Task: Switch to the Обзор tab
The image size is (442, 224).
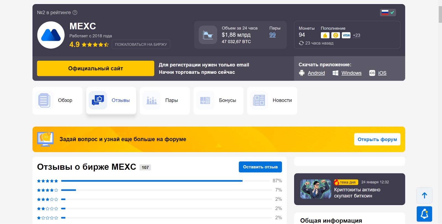Action: tap(57, 101)
